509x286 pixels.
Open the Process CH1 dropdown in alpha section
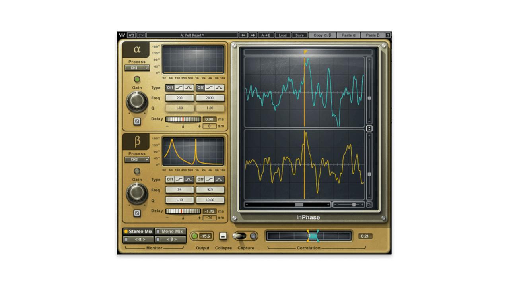coord(137,68)
